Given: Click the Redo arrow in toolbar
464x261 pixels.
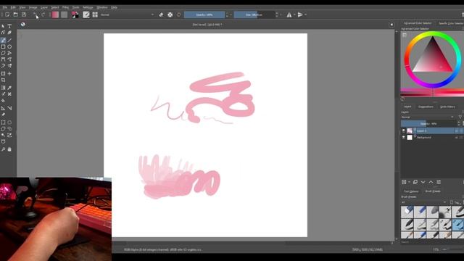Looking at the screenshot, I should 43,14.
